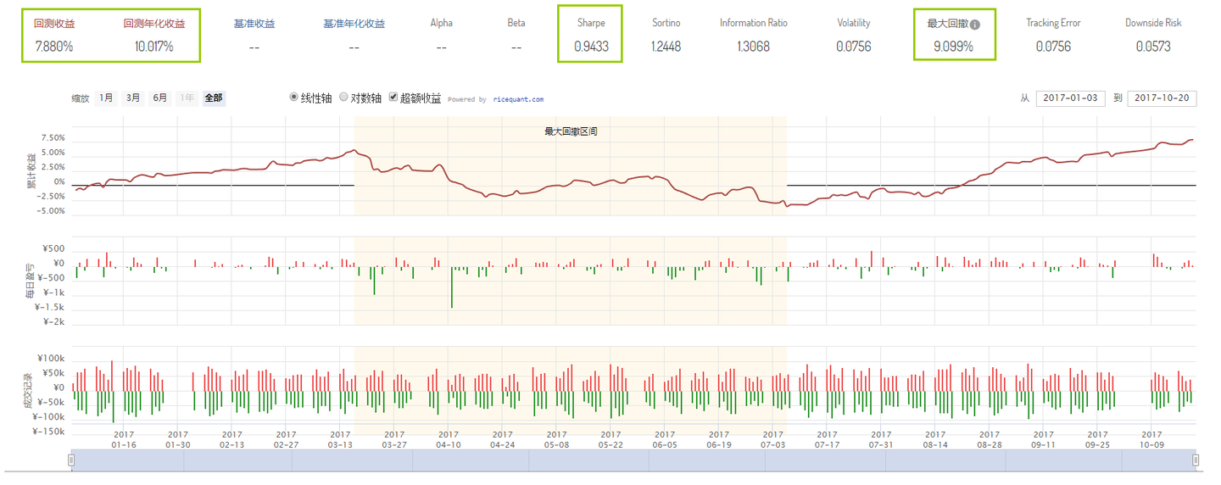
Task: Click the 最大回撤 value 9.099%
Action: point(953,47)
